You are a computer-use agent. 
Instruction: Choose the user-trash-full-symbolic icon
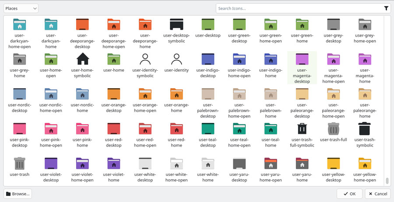point(302,129)
